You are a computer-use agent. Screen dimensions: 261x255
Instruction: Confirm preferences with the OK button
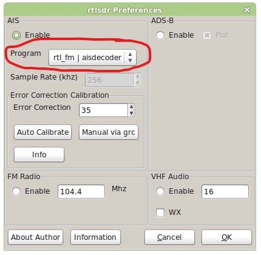coord(226,237)
